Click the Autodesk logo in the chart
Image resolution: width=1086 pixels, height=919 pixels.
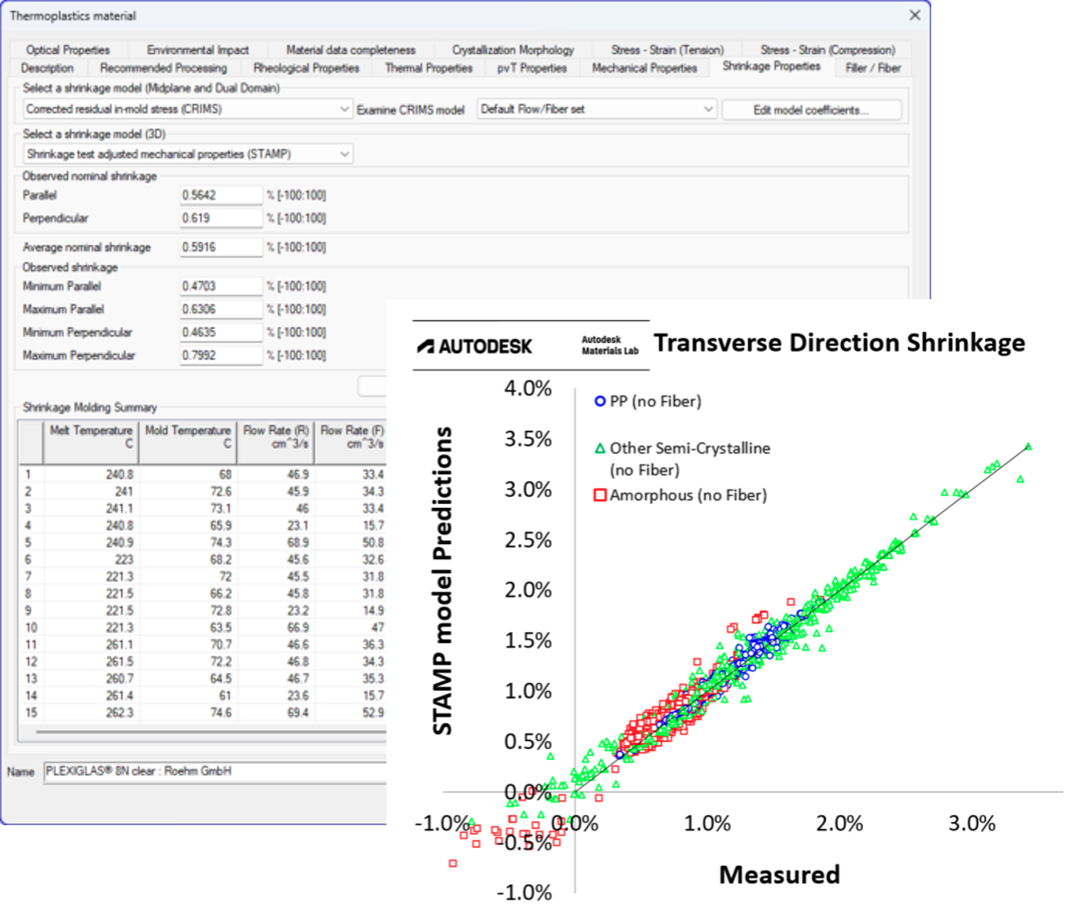(x=474, y=347)
